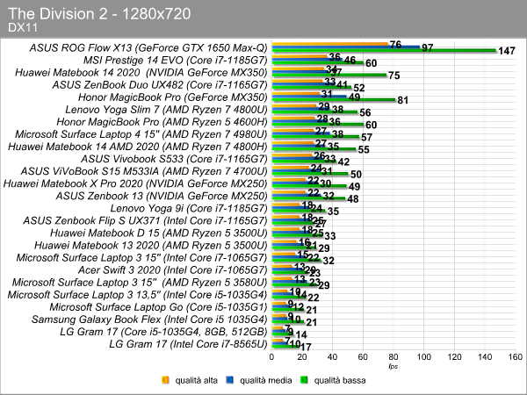Click the chart title 'The Division 2 - 1280x720'

point(99,14)
